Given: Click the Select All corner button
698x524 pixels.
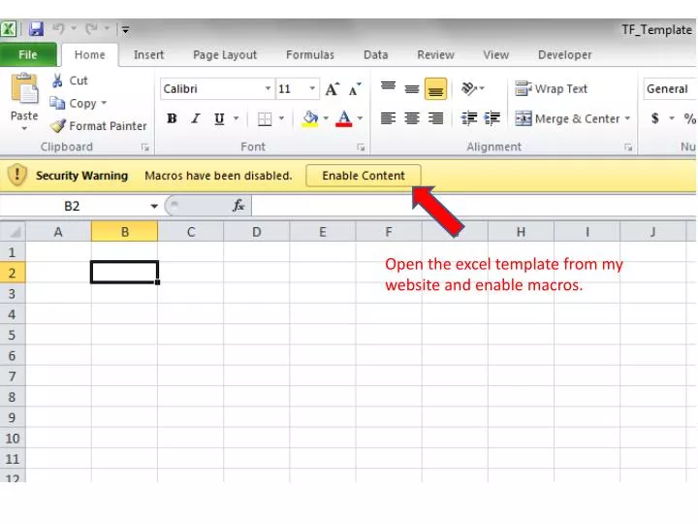Looking at the screenshot, I should click(x=14, y=232).
